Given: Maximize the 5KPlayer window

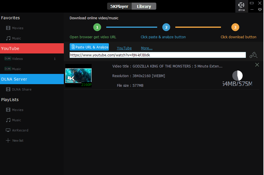Looking at the screenshot, I should click(x=252, y=3).
